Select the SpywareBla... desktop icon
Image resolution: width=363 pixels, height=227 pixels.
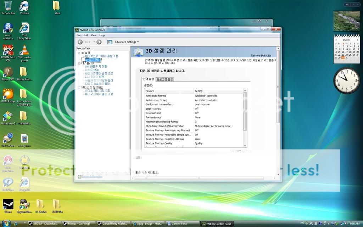[x=24, y=206]
